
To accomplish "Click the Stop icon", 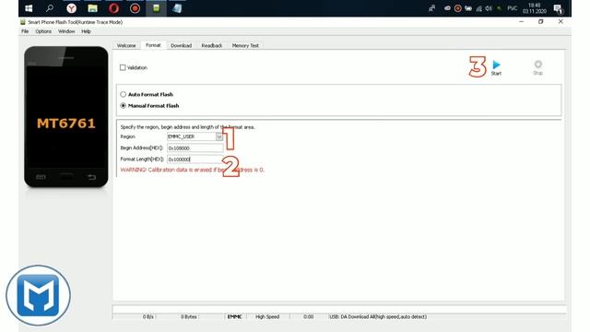I will pos(538,64).
